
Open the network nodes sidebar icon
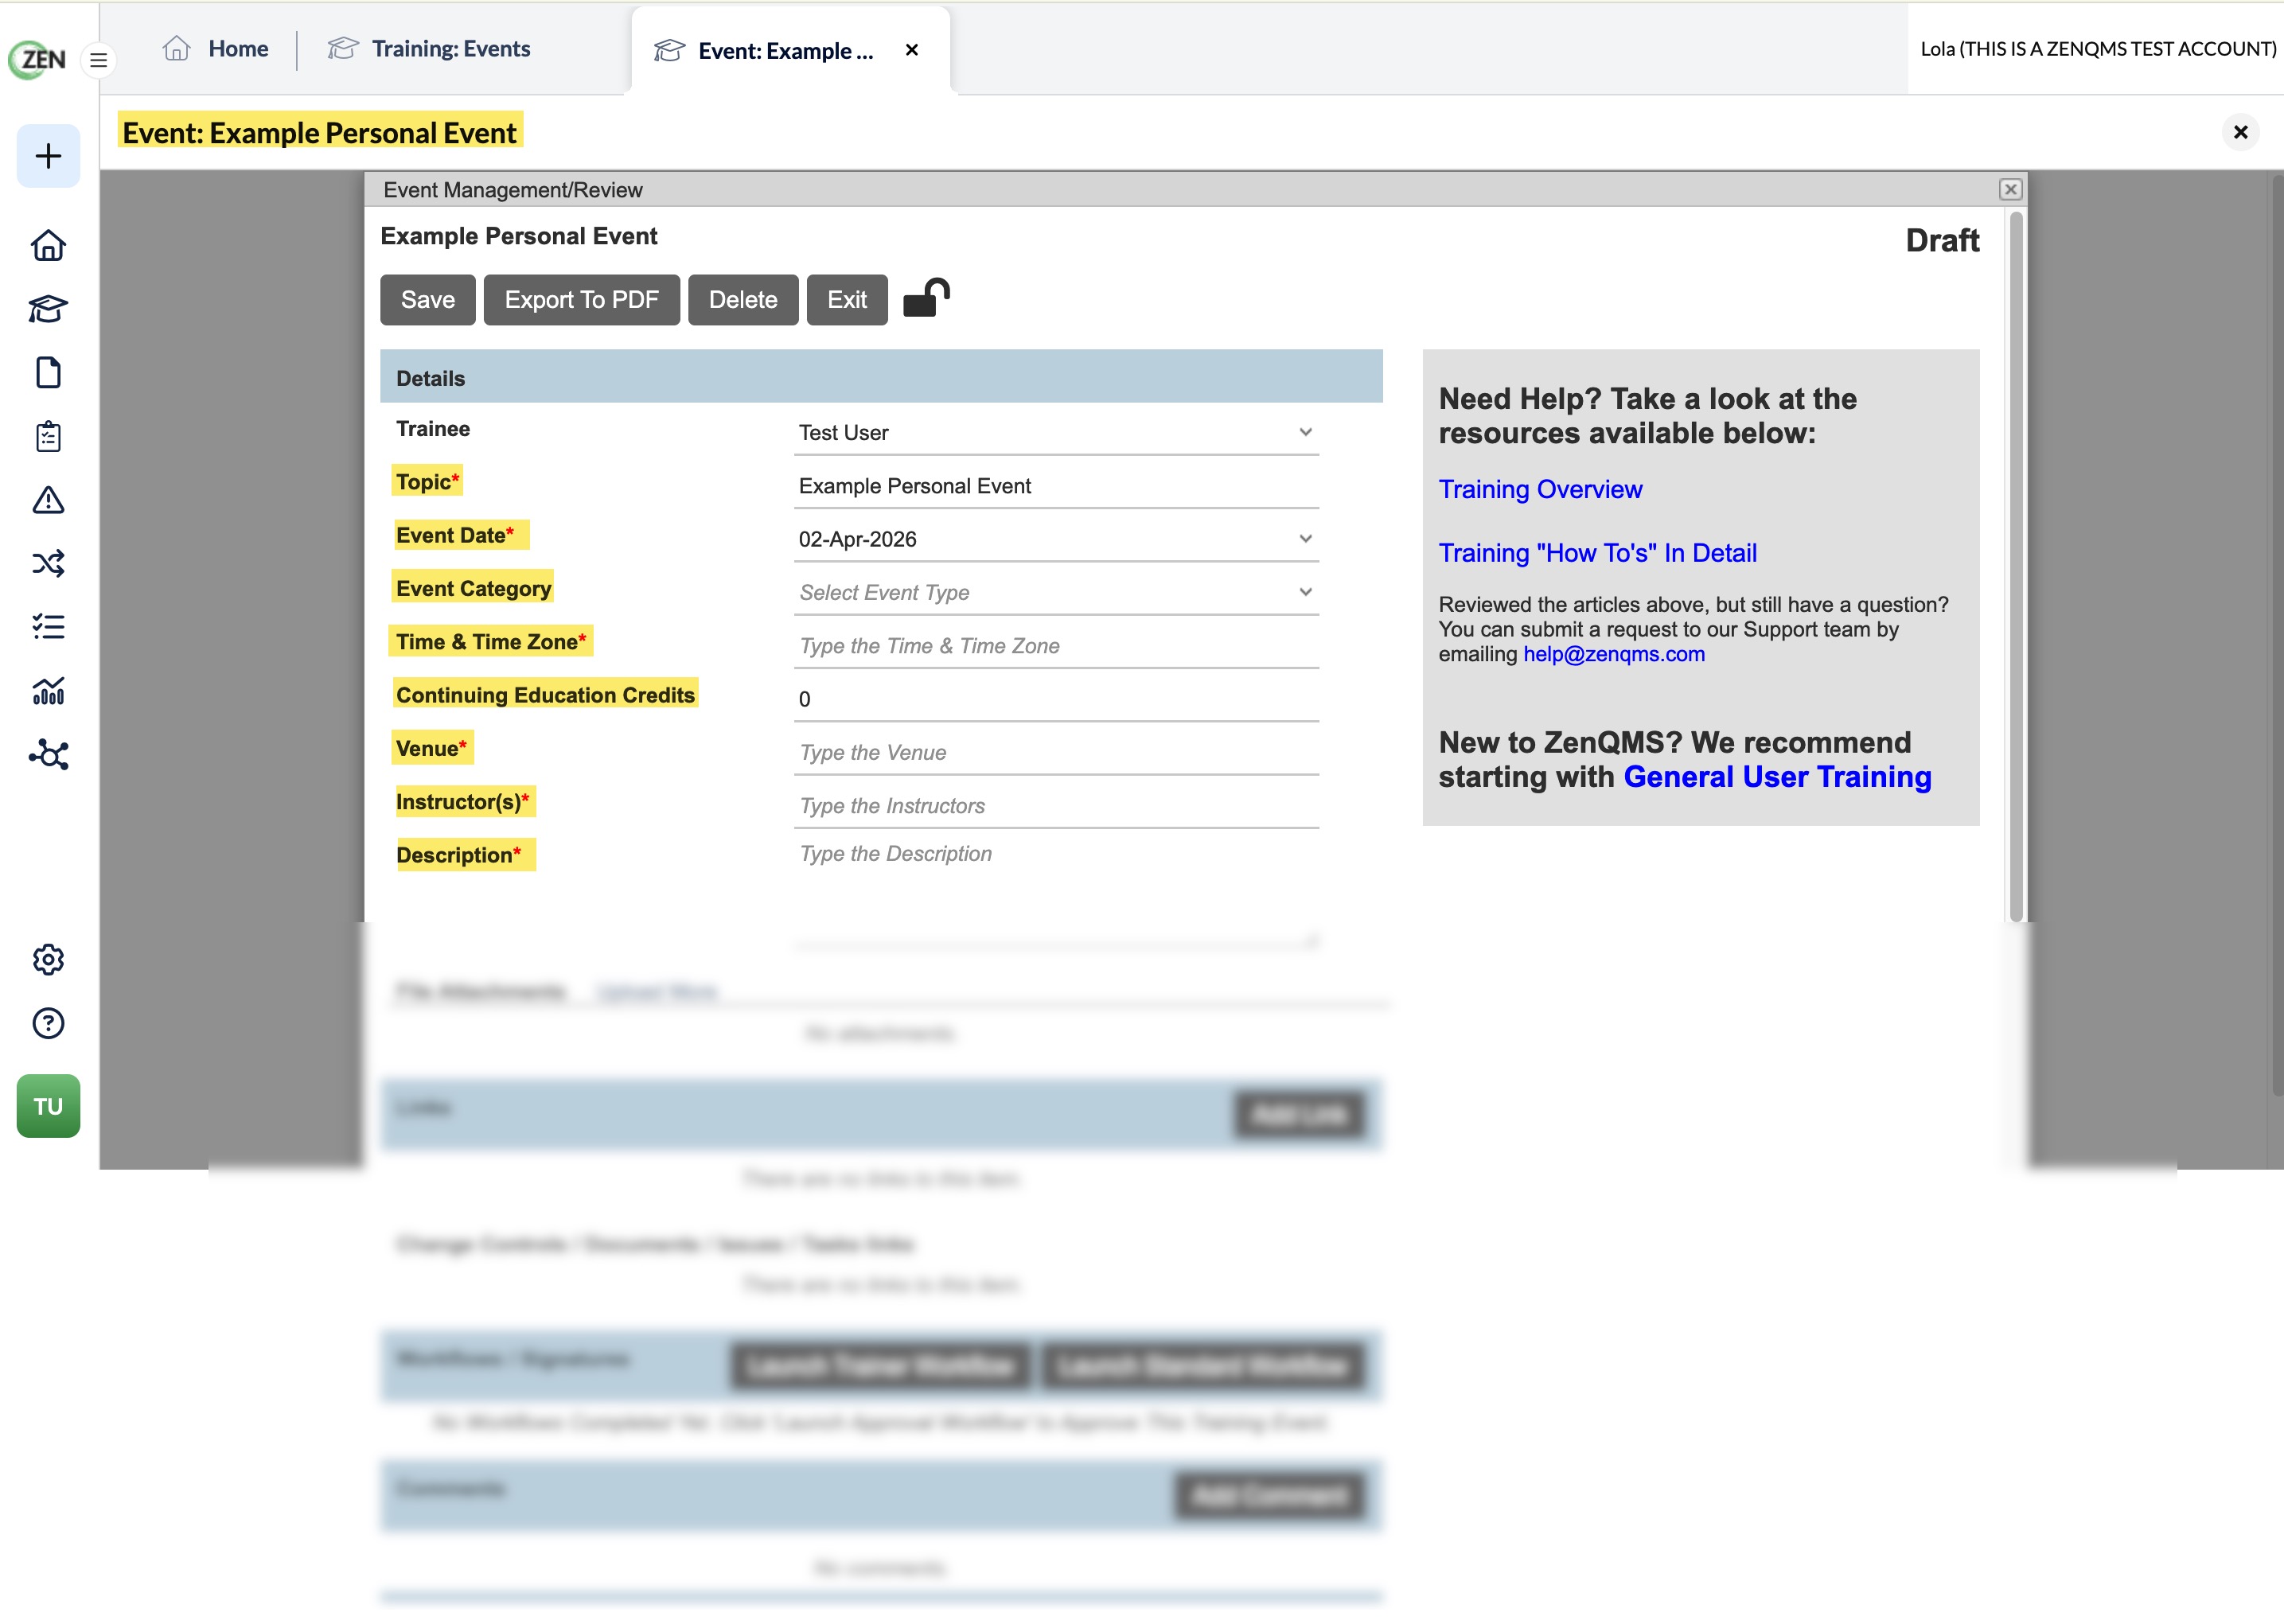pos(48,754)
